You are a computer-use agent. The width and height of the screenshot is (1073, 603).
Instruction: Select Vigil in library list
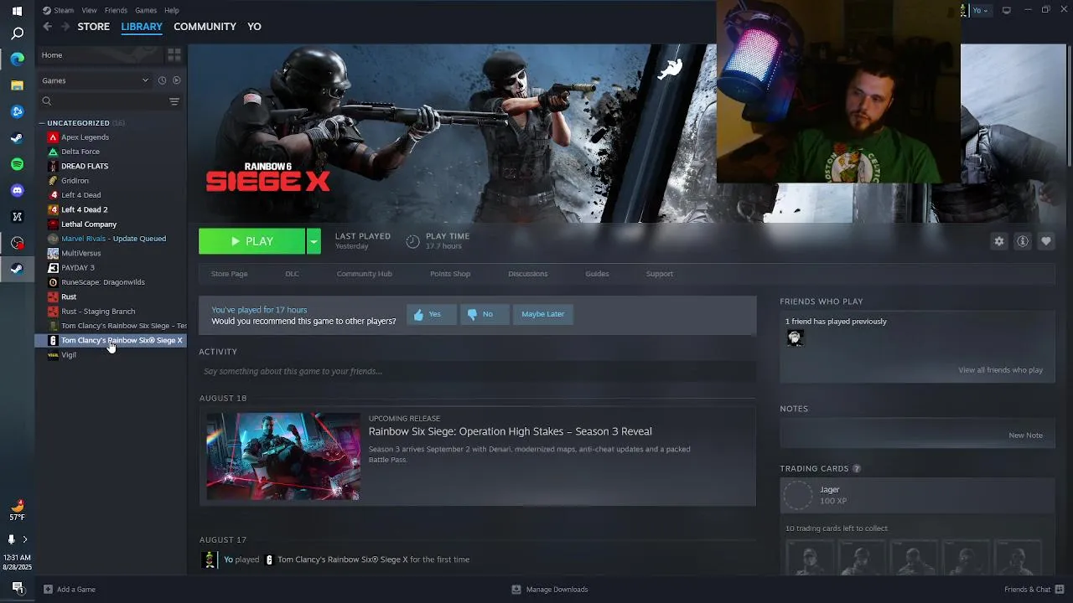tap(69, 355)
